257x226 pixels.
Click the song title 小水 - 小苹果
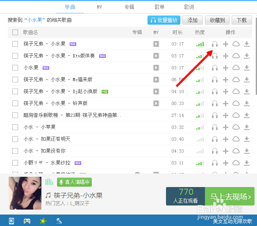(x=39, y=127)
